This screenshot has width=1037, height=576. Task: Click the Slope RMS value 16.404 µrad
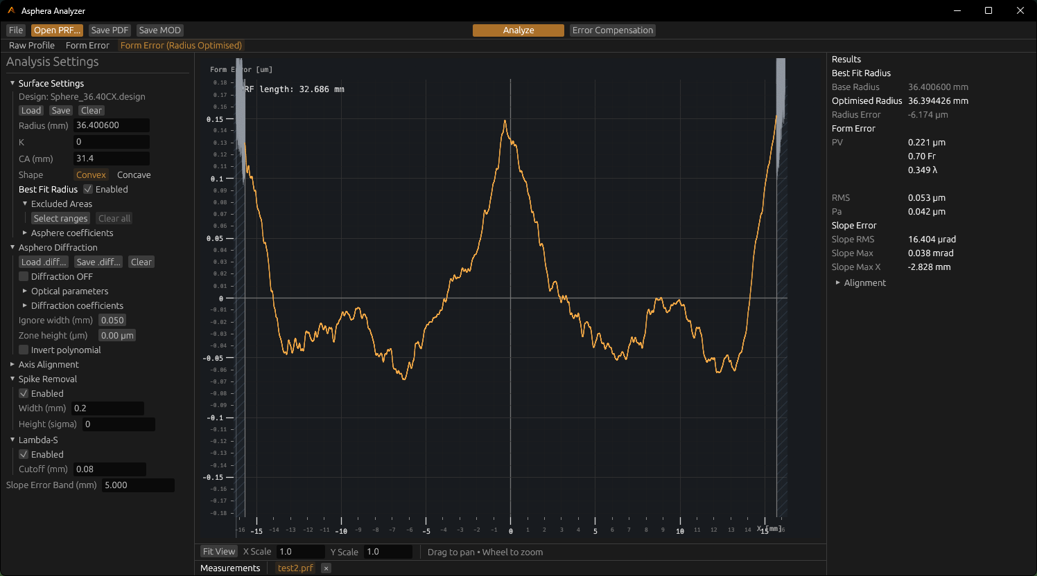pyautogui.click(x=932, y=239)
